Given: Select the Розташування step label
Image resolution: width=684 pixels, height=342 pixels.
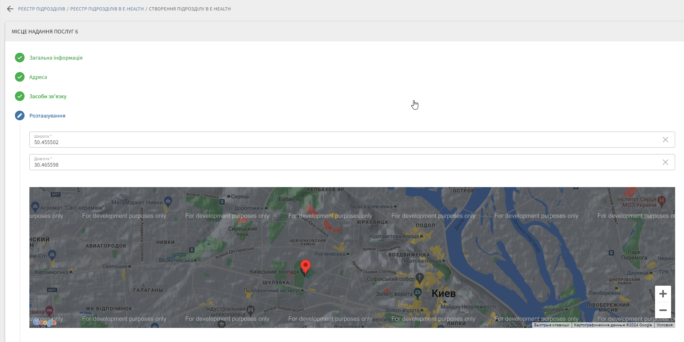Looking at the screenshot, I should pyautogui.click(x=47, y=115).
